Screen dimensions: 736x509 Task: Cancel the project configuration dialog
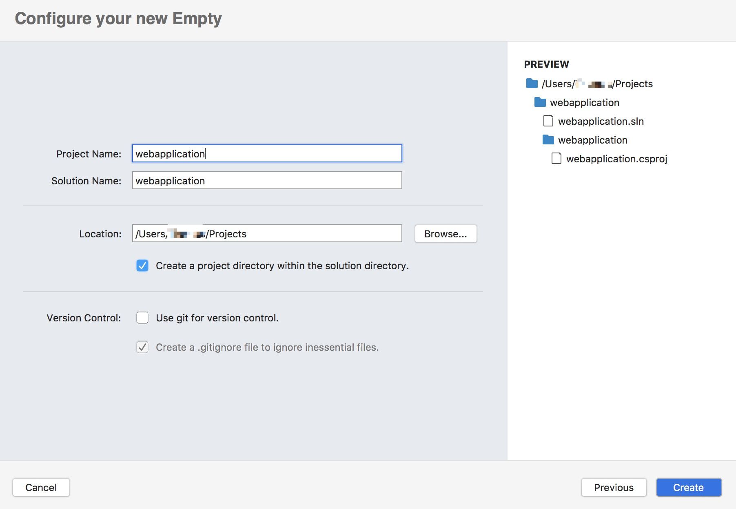(41, 487)
